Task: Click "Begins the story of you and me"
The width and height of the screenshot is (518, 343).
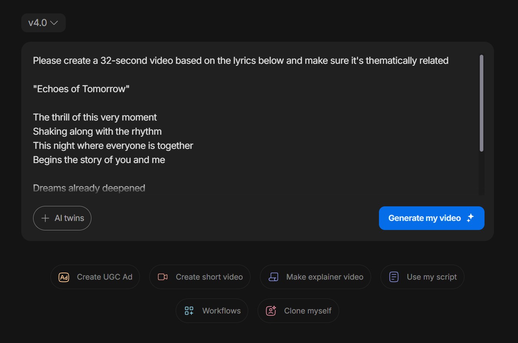Action: pos(99,160)
